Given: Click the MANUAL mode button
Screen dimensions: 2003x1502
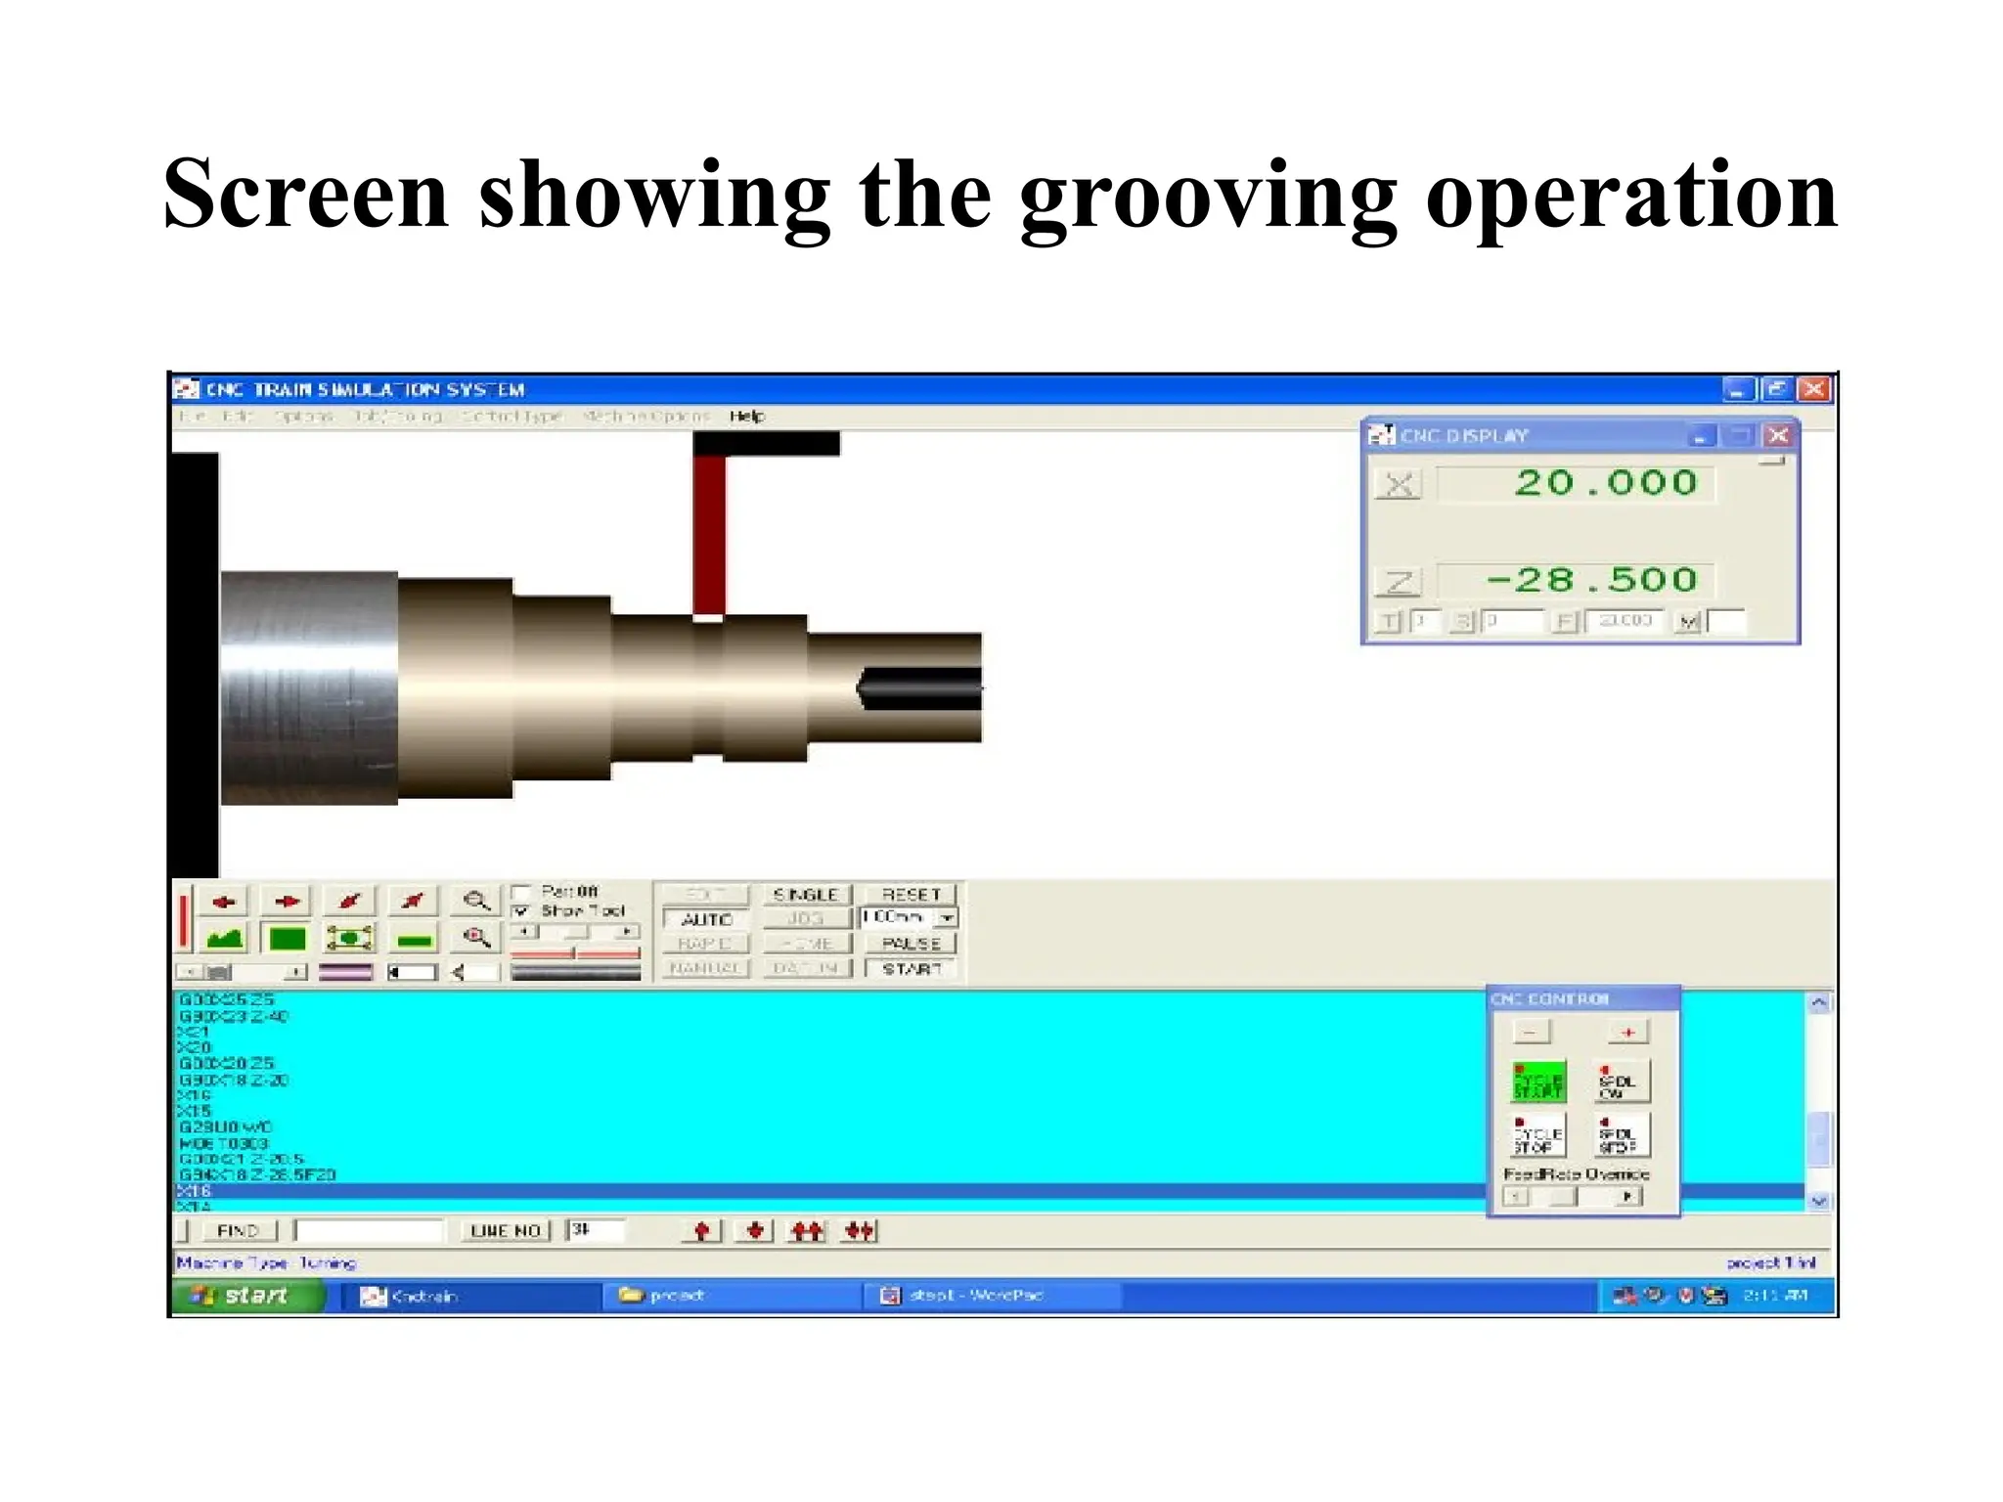Looking at the screenshot, I should (706, 968).
